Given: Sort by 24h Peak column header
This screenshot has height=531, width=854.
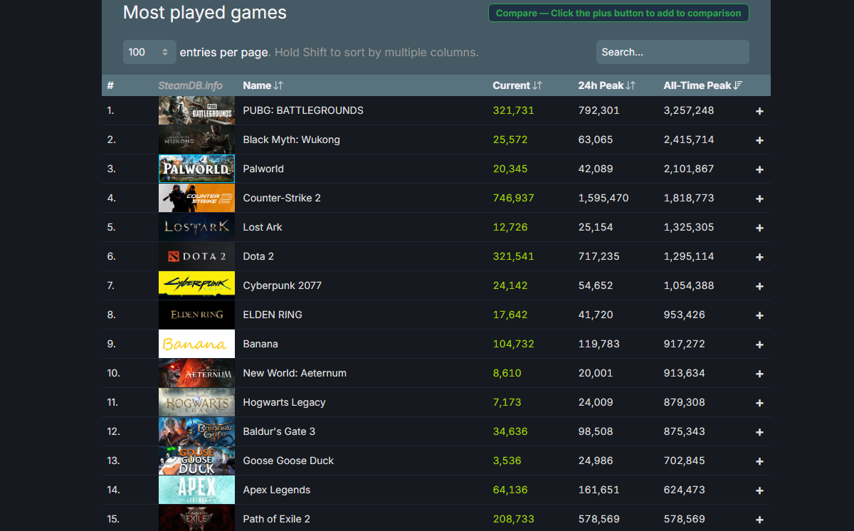Looking at the screenshot, I should [606, 85].
